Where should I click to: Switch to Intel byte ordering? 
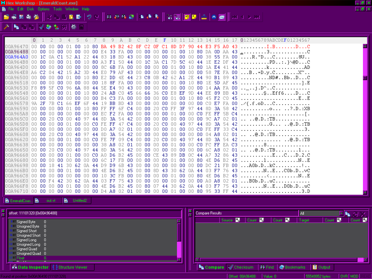click(x=222, y=17)
